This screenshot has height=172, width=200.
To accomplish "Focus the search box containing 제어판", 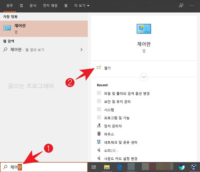I will point(44,167).
